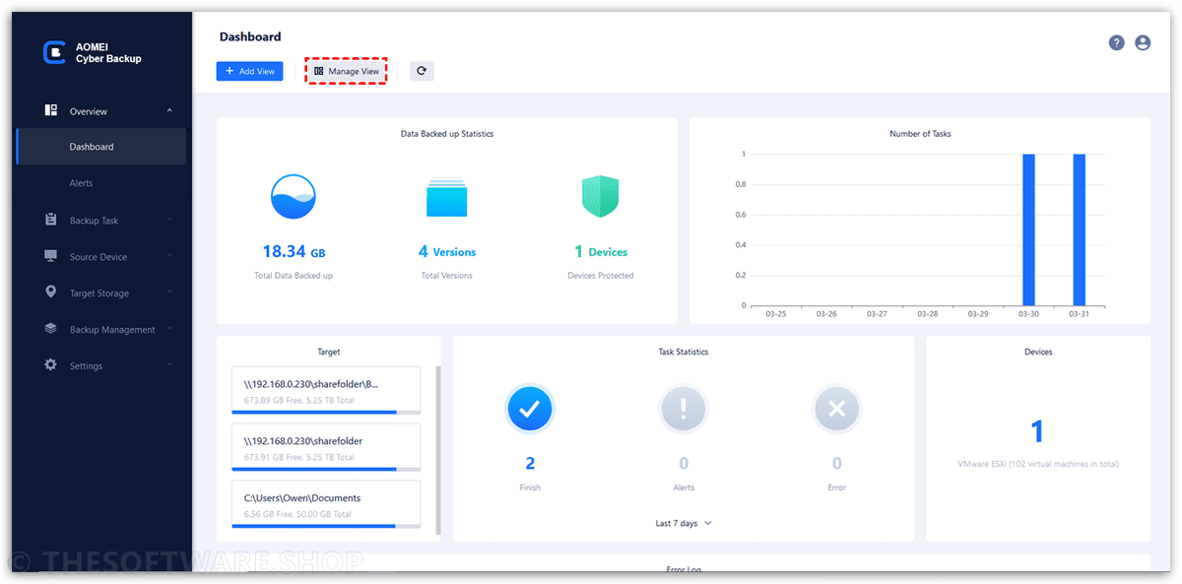Click the Devices Protected shield icon
Viewport: 1182px width, 584px height.
point(600,196)
